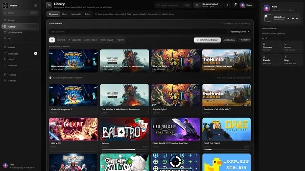Uncheck 'Clicking a game starts it in Steam'
The height and width of the screenshot is (171, 305).
point(51,78)
